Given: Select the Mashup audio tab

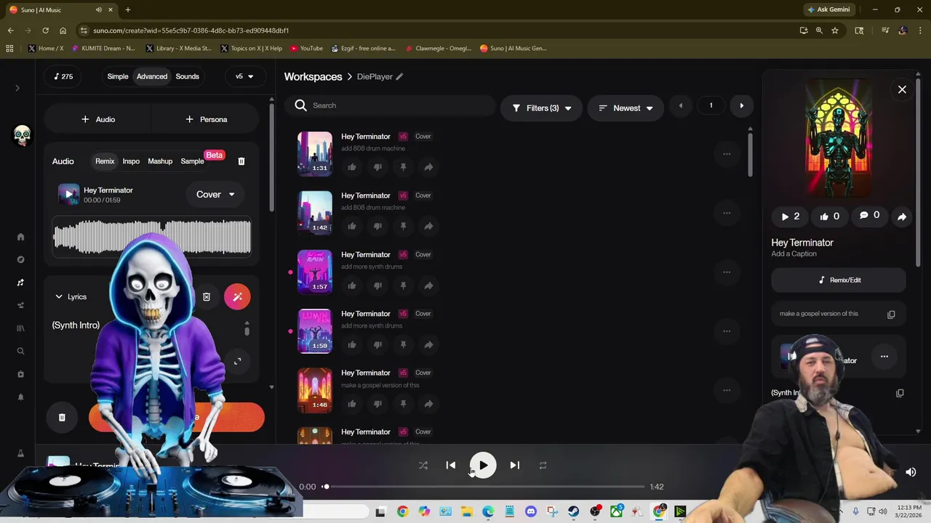Looking at the screenshot, I should pyautogui.click(x=160, y=161).
